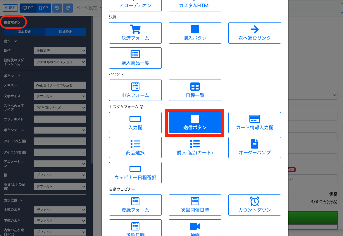Viewport: 343px width, 236px height.
Task: Click the undo arrow in toolbar
Action: tap(57, 8)
